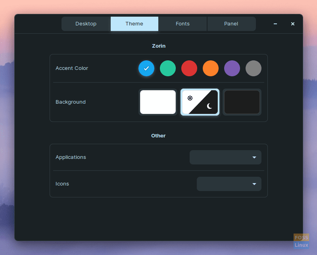The height and width of the screenshot is (255, 317).
Task: Minimize the Zorin Appearance window
Action: 275,24
